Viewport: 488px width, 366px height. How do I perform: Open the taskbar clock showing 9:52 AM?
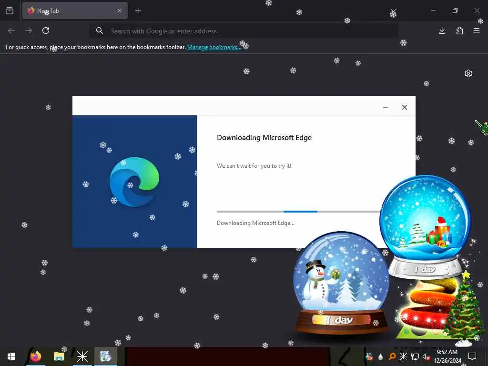[447, 356]
